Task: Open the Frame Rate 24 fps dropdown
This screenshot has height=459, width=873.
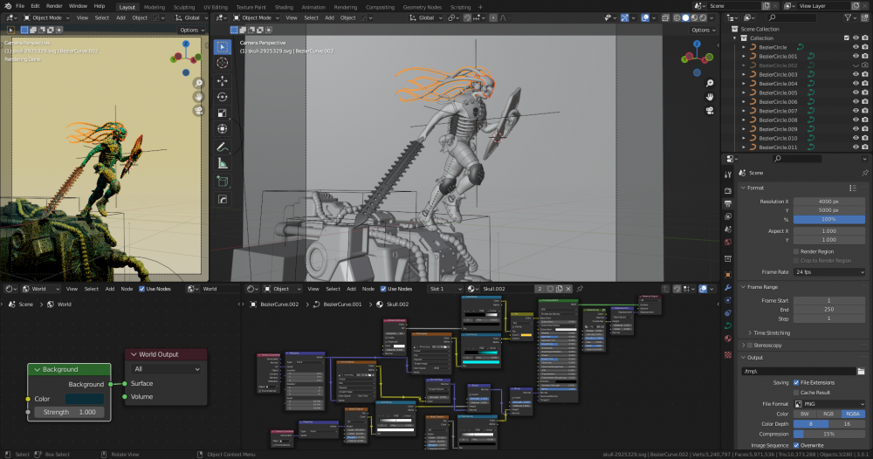Action: (x=829, y=272)
